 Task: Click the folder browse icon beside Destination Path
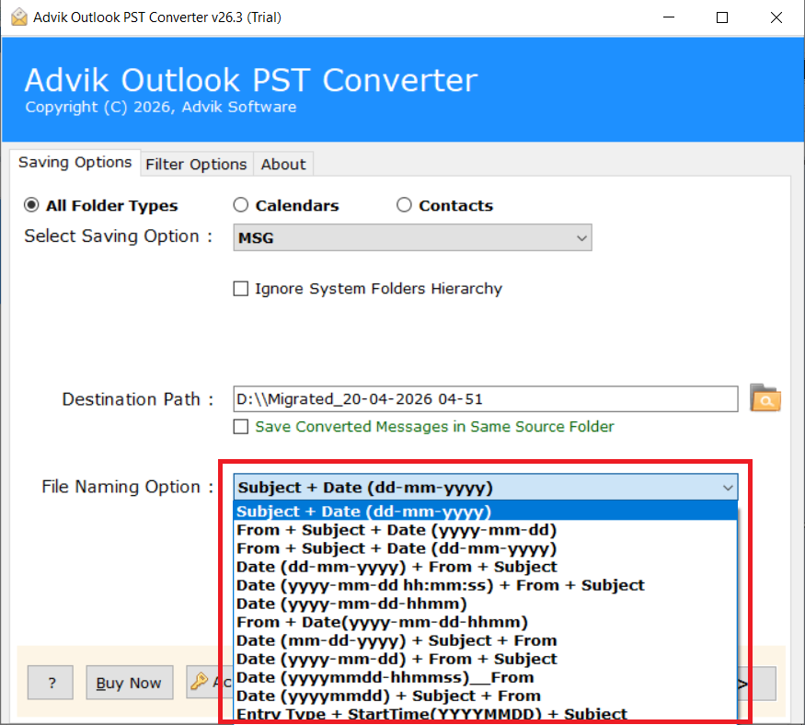point(765,398)
